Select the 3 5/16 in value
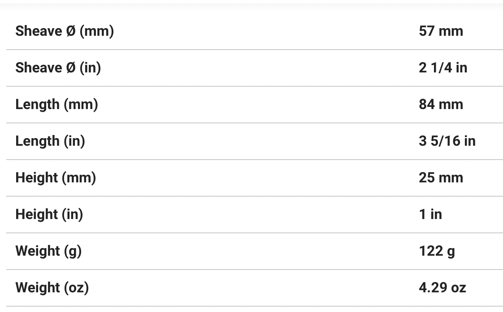Screen dimensions: 503x312 point(447,141)
